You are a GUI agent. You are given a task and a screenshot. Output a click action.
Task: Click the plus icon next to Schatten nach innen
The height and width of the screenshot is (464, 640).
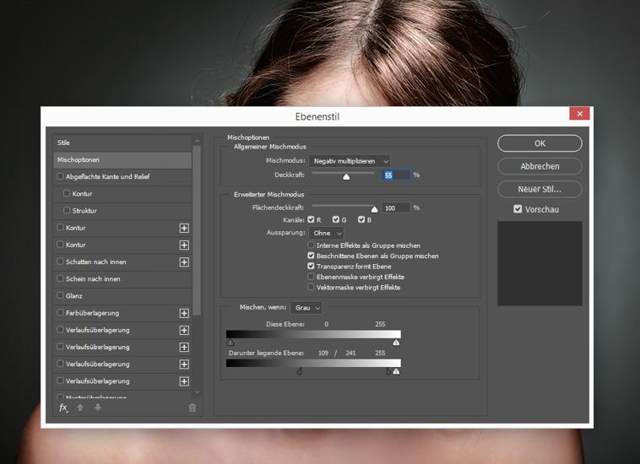184,262
